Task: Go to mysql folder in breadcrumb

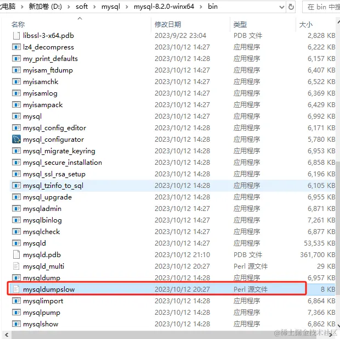Action: pyautogui.click(x=111, y=7)
